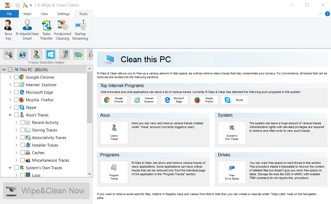Open the quick access toolbar dropdown arrow

pos(31,5)
